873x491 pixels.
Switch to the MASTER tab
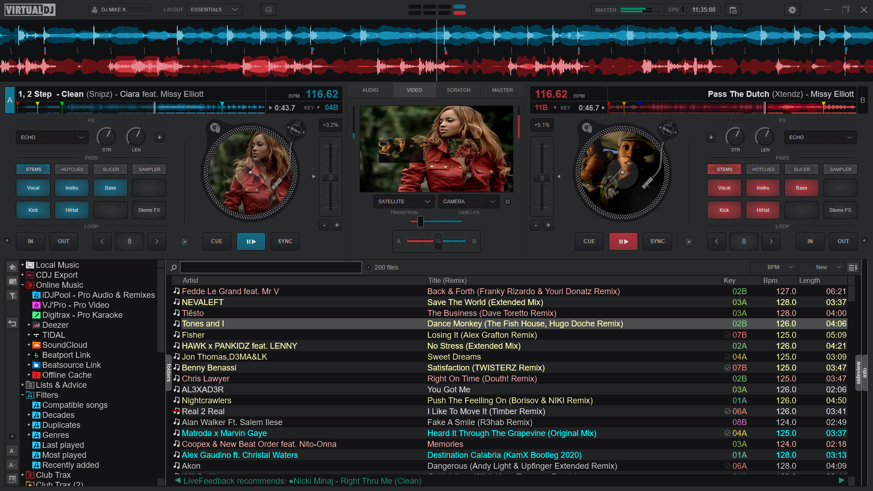point(502,90)
